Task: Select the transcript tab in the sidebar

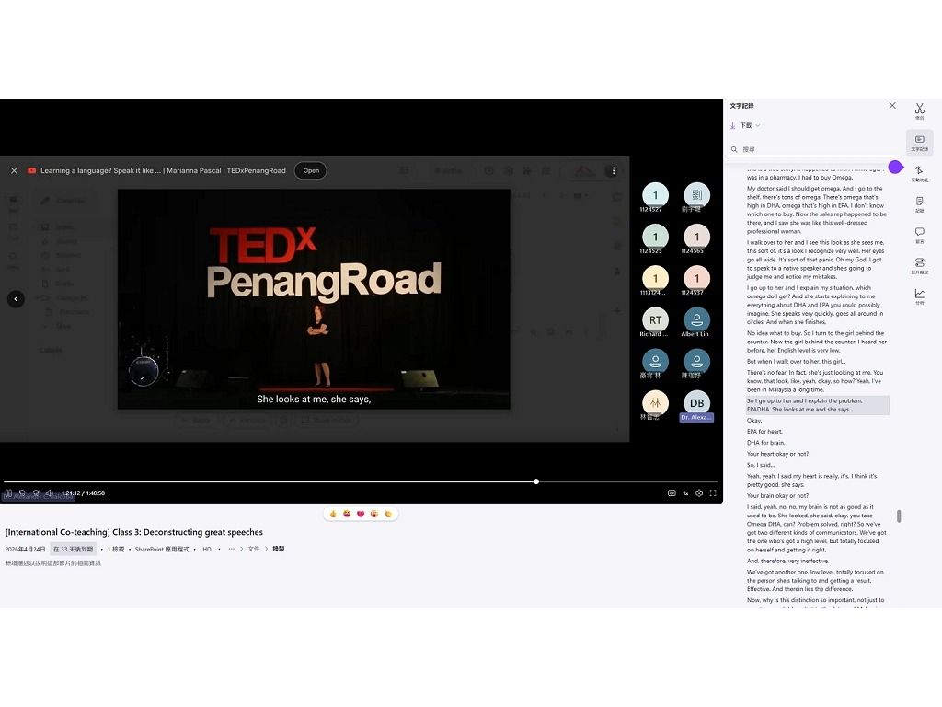Action: tap(920, 143)
